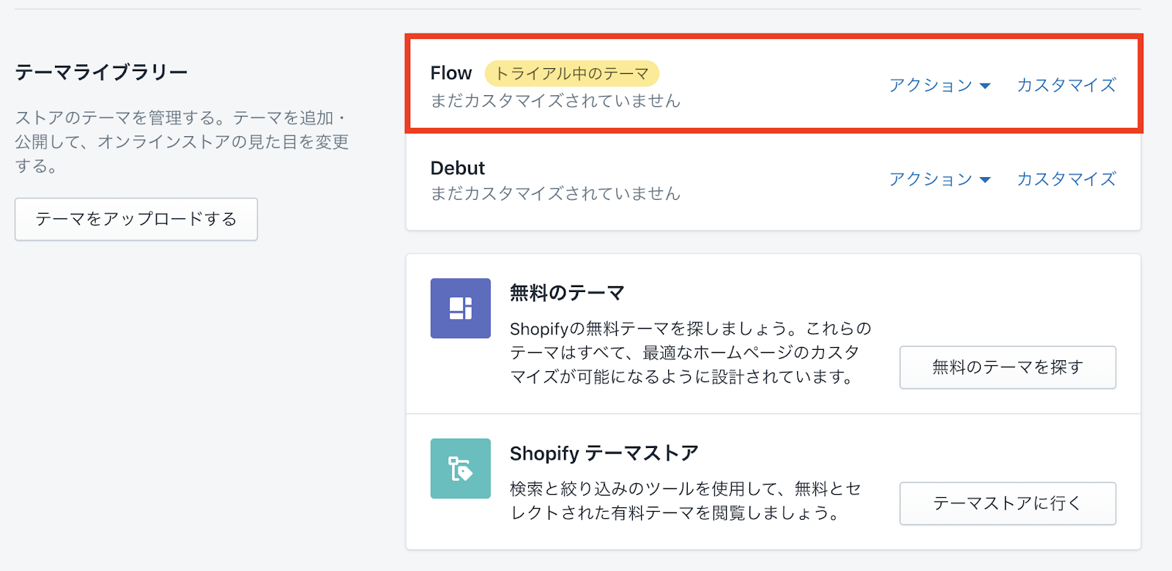Click the purple free themes layout icon

[460, 308]
